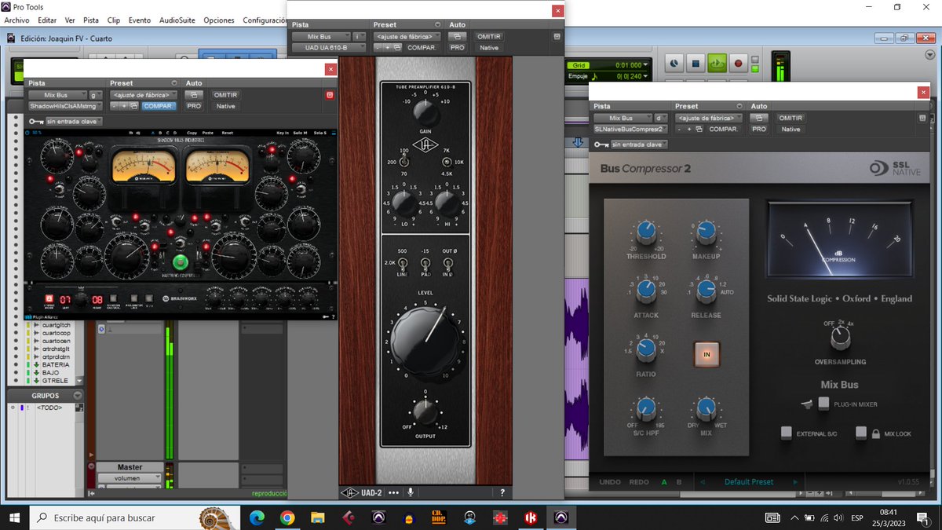Click the transport Play button

click(x=716, y=63)
